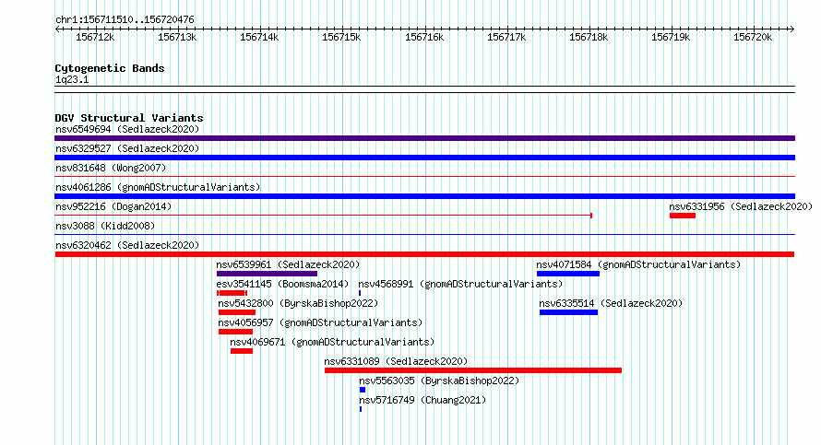The image size is (821, 445).
Task: Open nsv4069671 (gnomADStructuralVariants) label
Action: pos(332,342)
